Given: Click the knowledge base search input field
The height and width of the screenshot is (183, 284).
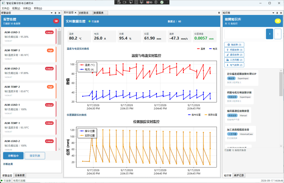Looking at the screenshot, I should 245,34.
